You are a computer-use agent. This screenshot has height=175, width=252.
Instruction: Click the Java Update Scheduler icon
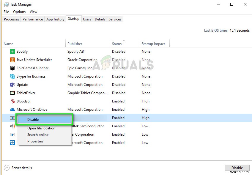(12, 60)
